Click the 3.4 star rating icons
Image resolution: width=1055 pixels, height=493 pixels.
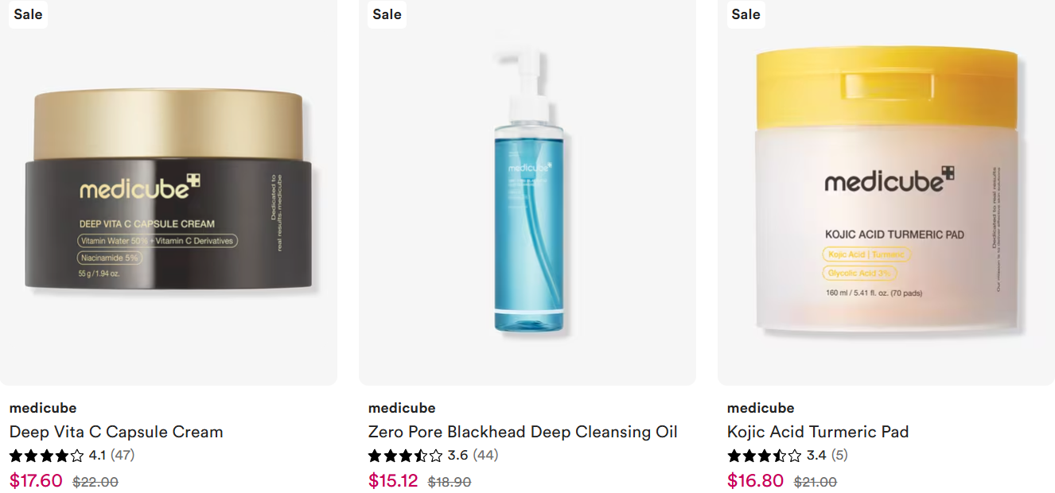764,456
